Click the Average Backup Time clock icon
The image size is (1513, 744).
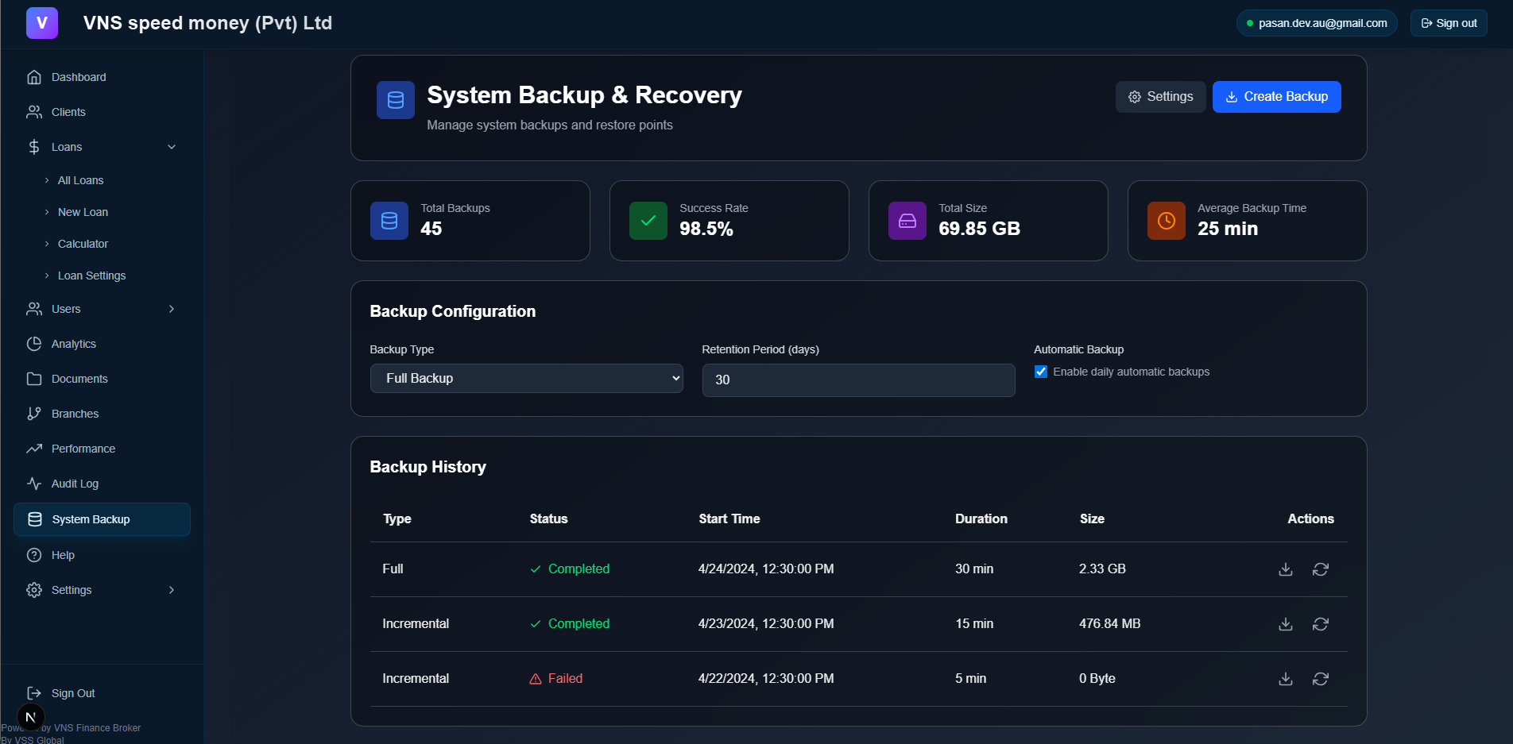tap(1167, 221)
